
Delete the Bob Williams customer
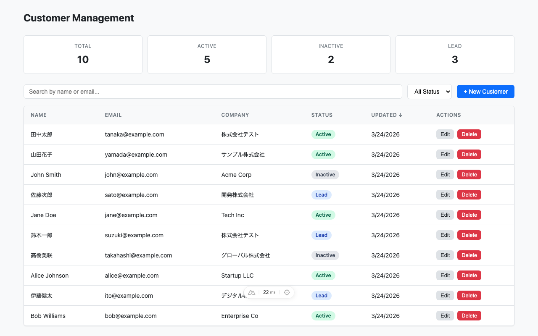[x=469, y=316]
